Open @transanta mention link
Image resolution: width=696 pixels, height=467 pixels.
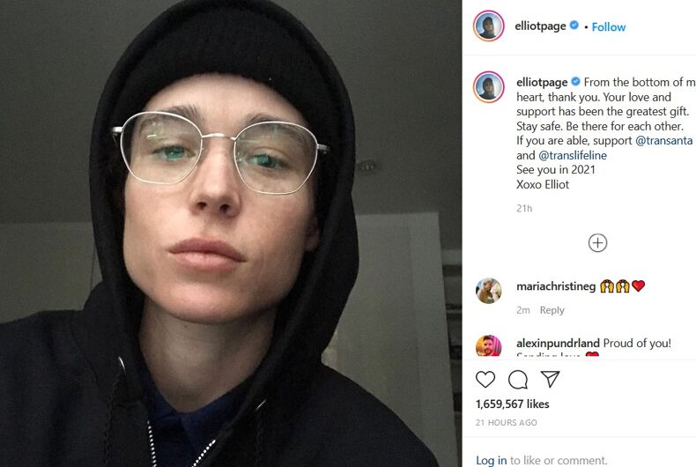point(663,141)
